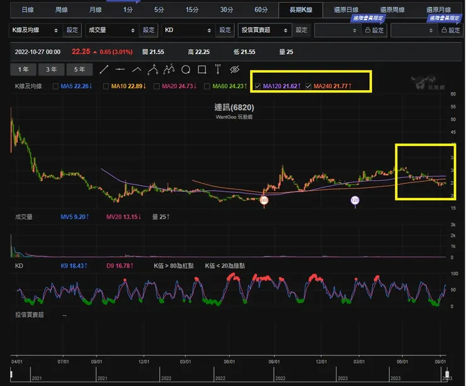Click the 連訊(6820) chart title
Image resolution: width=466 pixels, height=386 pixels.
[234, 108]
